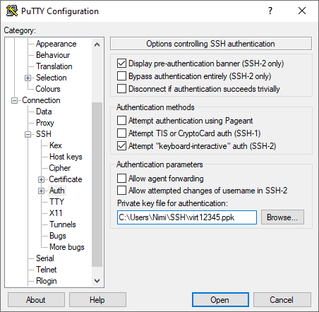
Task: Click the private key file path field
Action: pyautogui.click(x=187, y=217)
